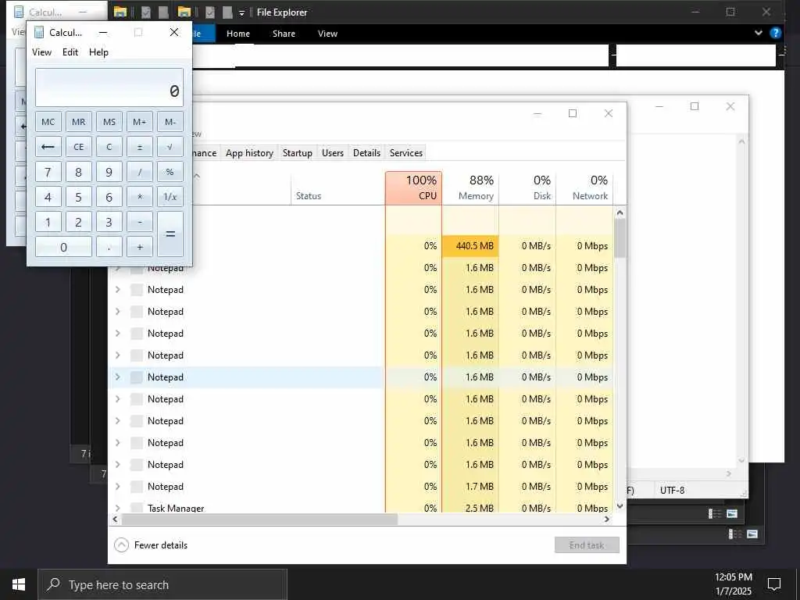
Task: Click digit 8 on the Calculator
Action: coord(79,172)
